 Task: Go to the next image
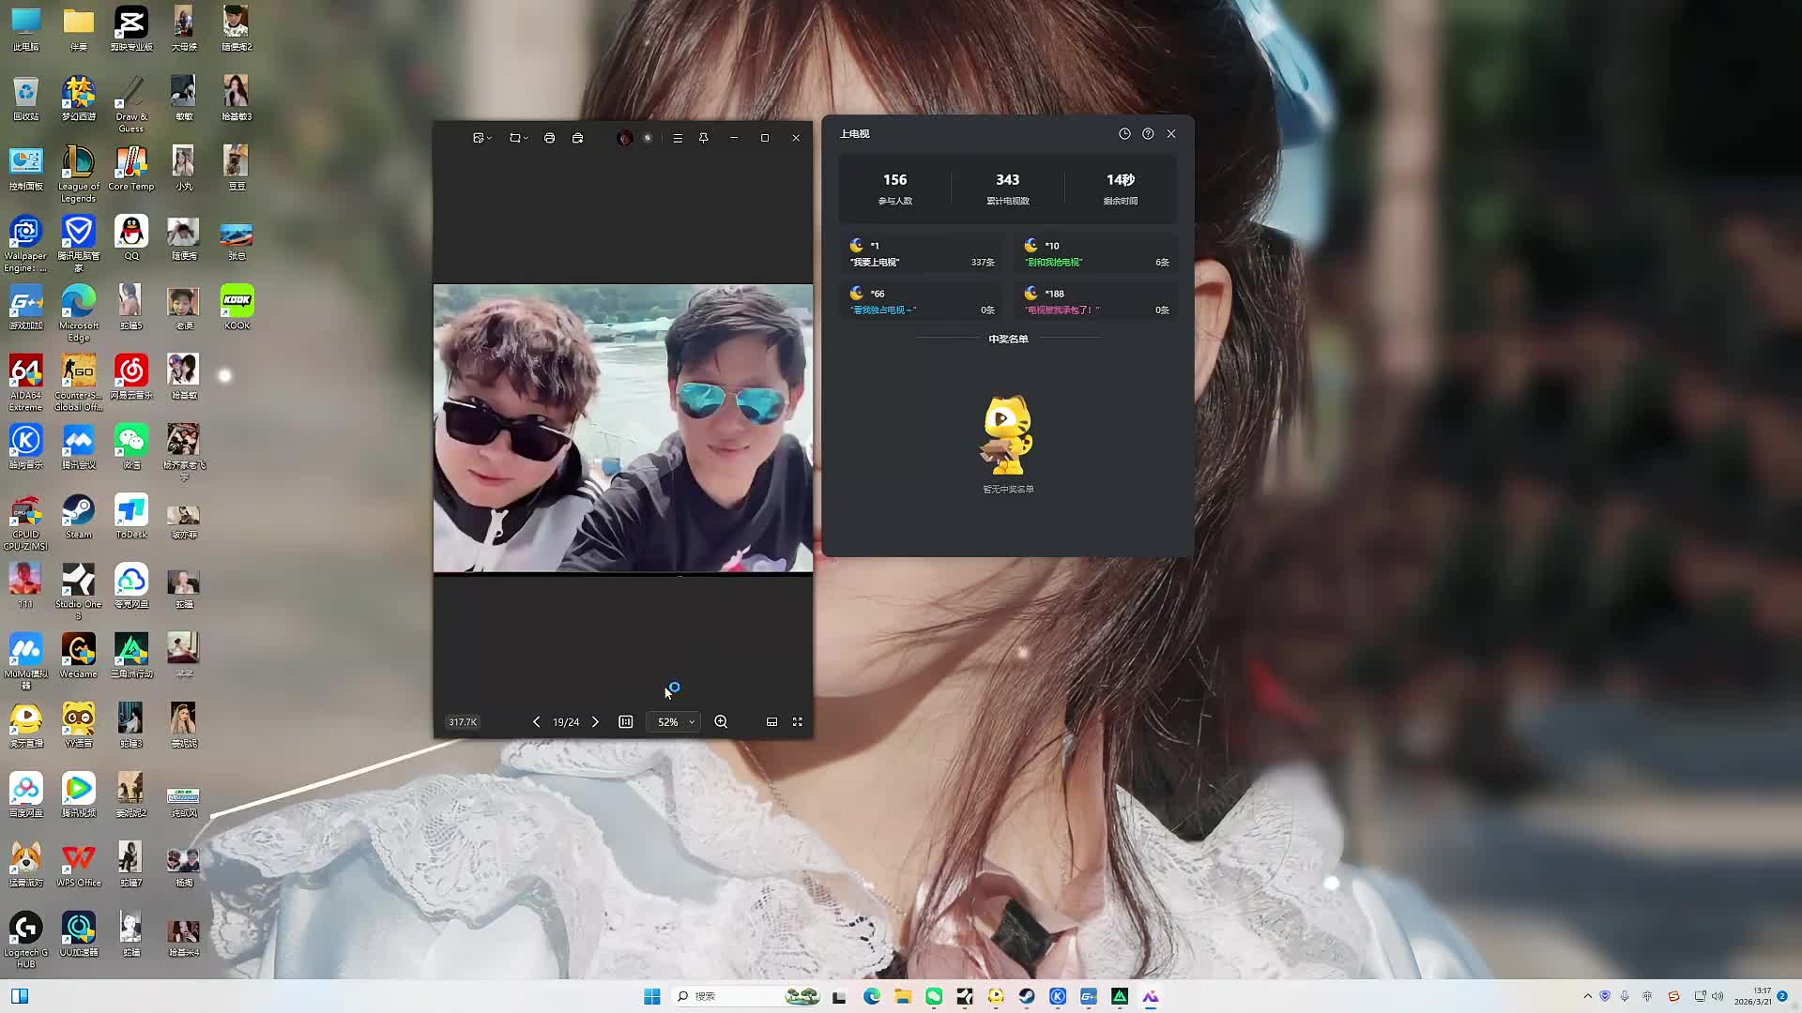[595, 722]
